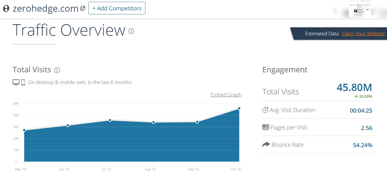Select the Oct '16 peak data point
The width and height of the screenshot is (387, 174).
239,108
